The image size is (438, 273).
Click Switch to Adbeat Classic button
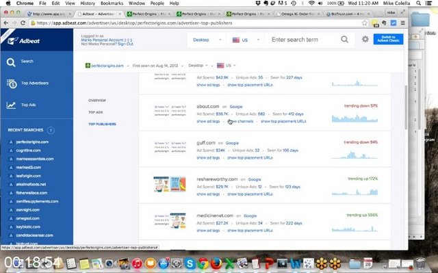pos(388,39)
